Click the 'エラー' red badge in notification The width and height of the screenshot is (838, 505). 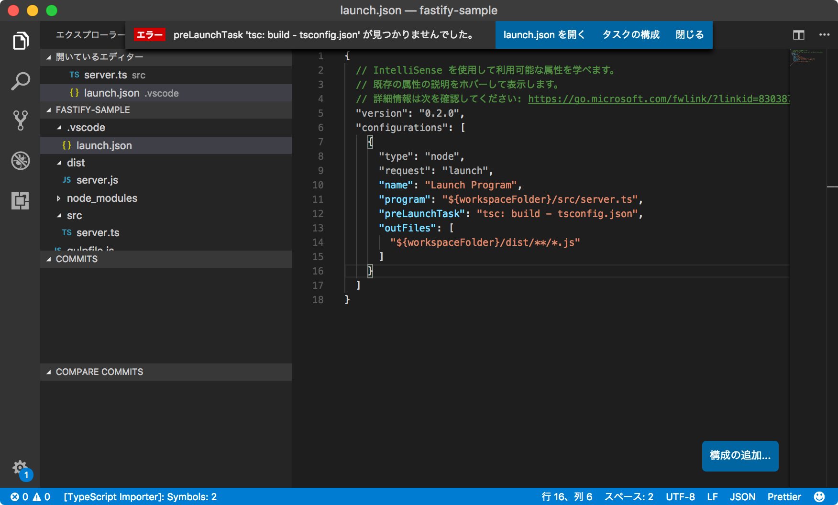click(x=149, y=34)
